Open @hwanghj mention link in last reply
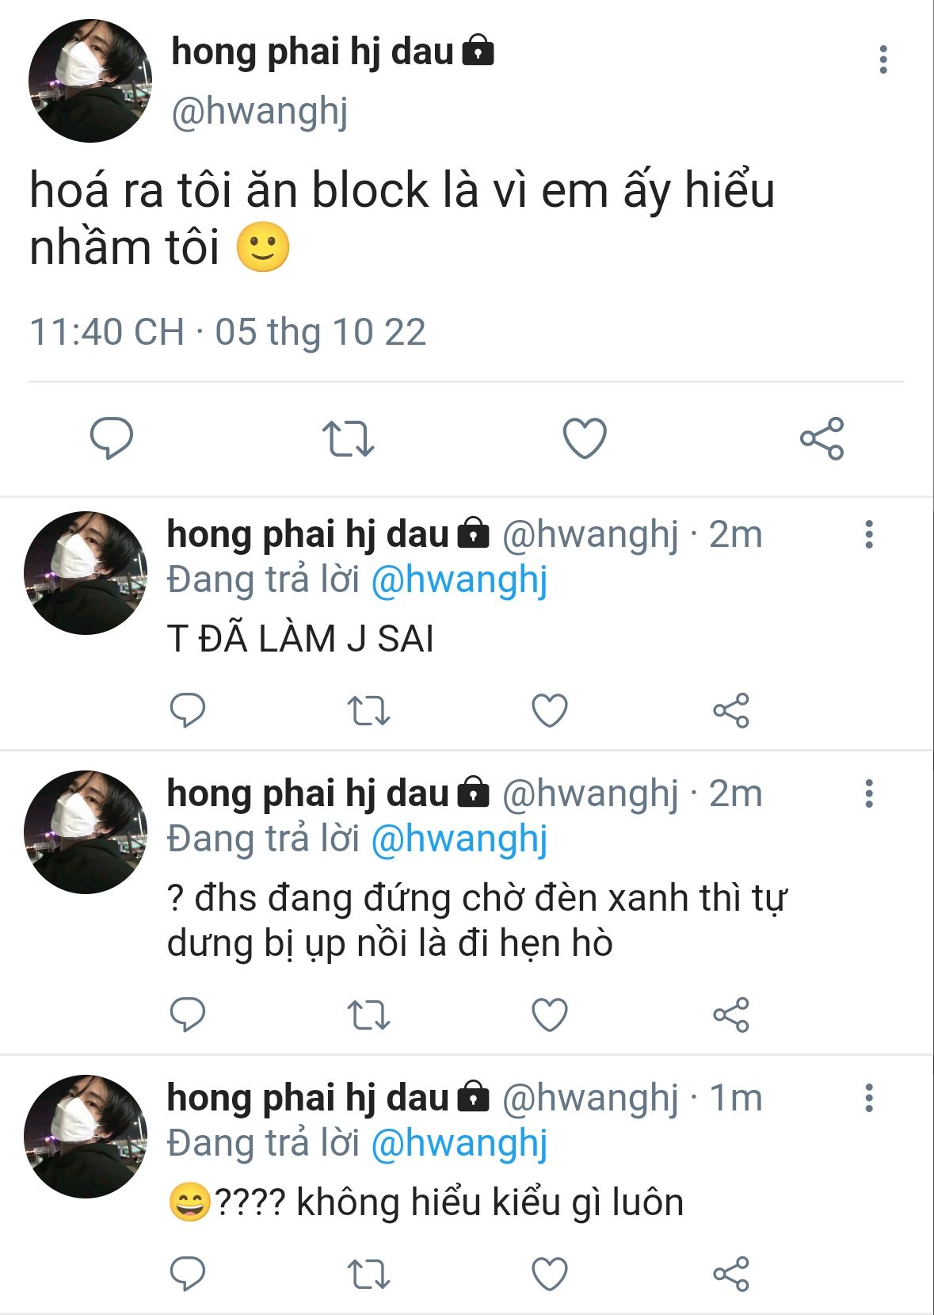 (x=459, y=1143)
